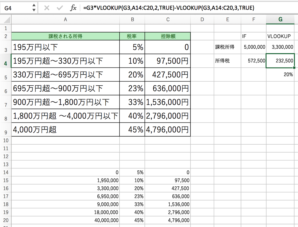Click the cancel (X) formula icon
Viewport: 298px width, 227px height.
coord(47,8)
